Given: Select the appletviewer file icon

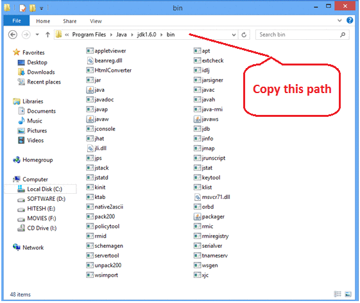Looking at the screenshot, I should (x=90, y=51).
